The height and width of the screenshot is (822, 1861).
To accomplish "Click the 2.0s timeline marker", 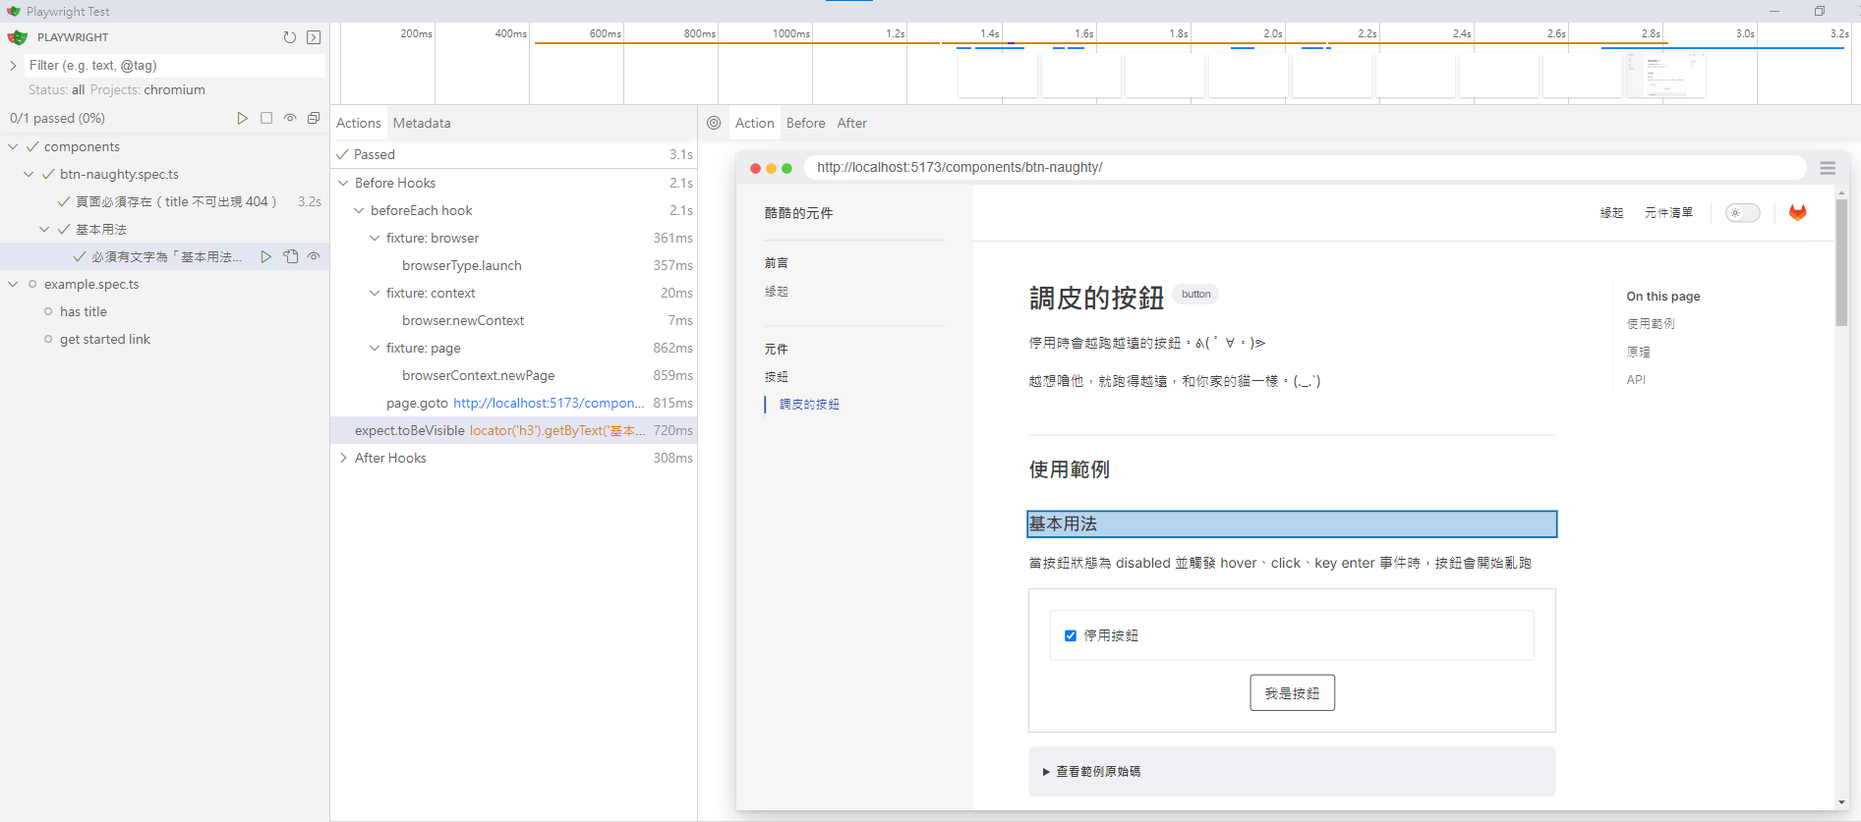I will (x=1273, y=33).
